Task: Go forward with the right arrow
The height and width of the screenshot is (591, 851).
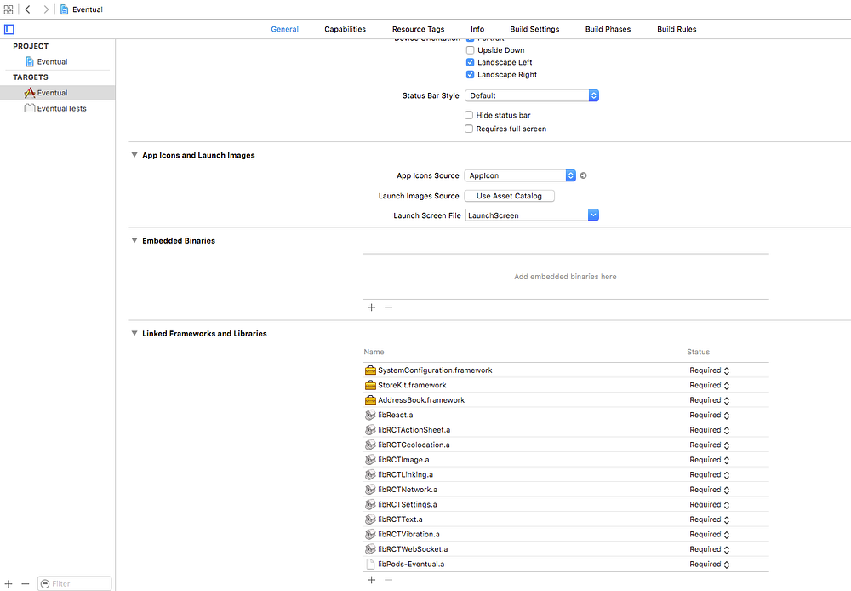Action: point(46,9)
